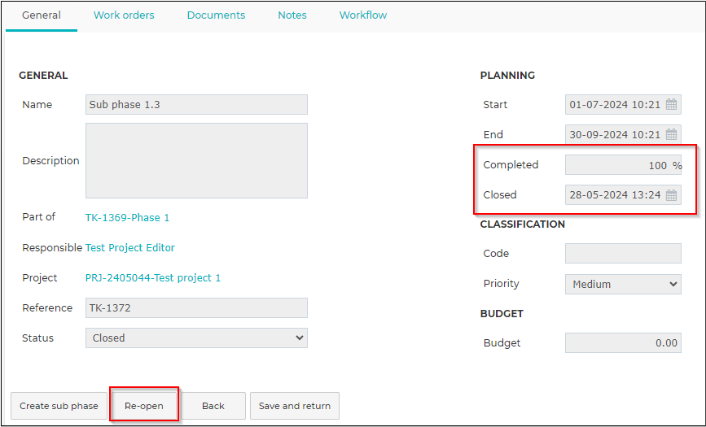This screenshot has width=706, height=427.
Task: Open calendar picker for End date
Action: 671,134
